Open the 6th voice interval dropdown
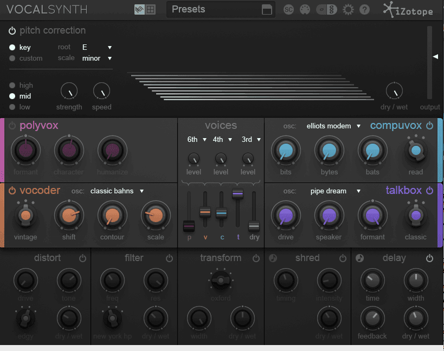The width and height of the screenshot is (444, 351). click(196, 139)
